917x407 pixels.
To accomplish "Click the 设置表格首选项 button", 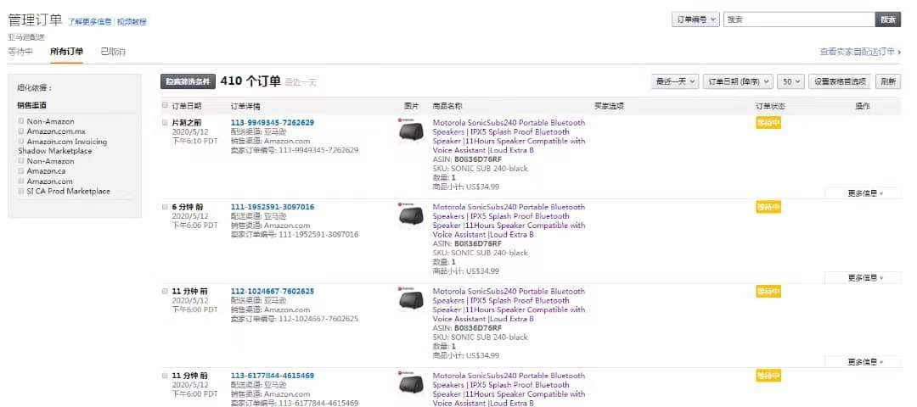I will tap(841, 81).
